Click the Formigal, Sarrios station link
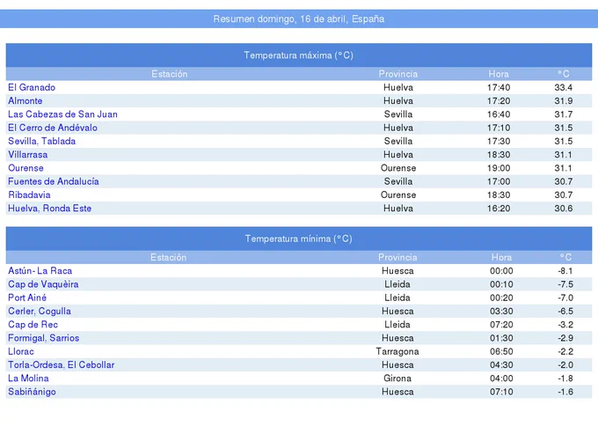The width and height of the screenshot is (598, 441). 44,338
